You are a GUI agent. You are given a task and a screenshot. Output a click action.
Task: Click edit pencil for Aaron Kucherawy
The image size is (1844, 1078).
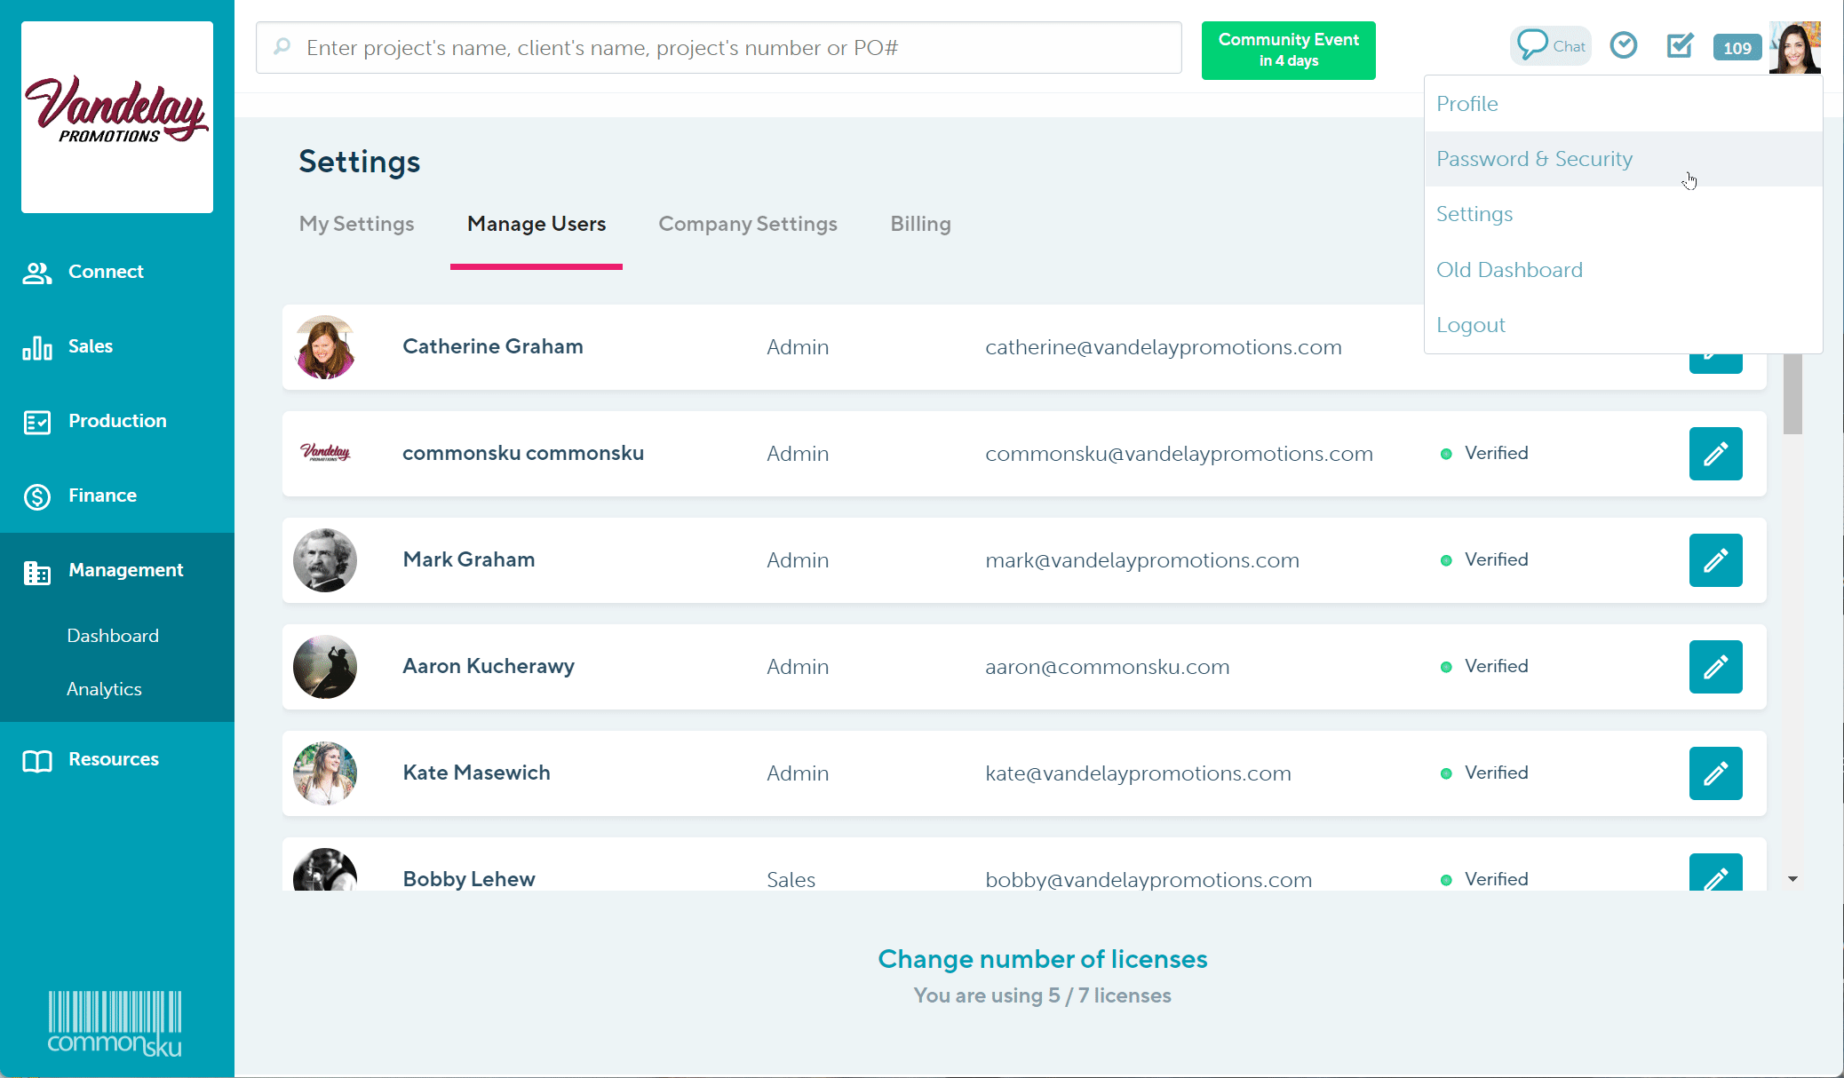pos(1715,667)
